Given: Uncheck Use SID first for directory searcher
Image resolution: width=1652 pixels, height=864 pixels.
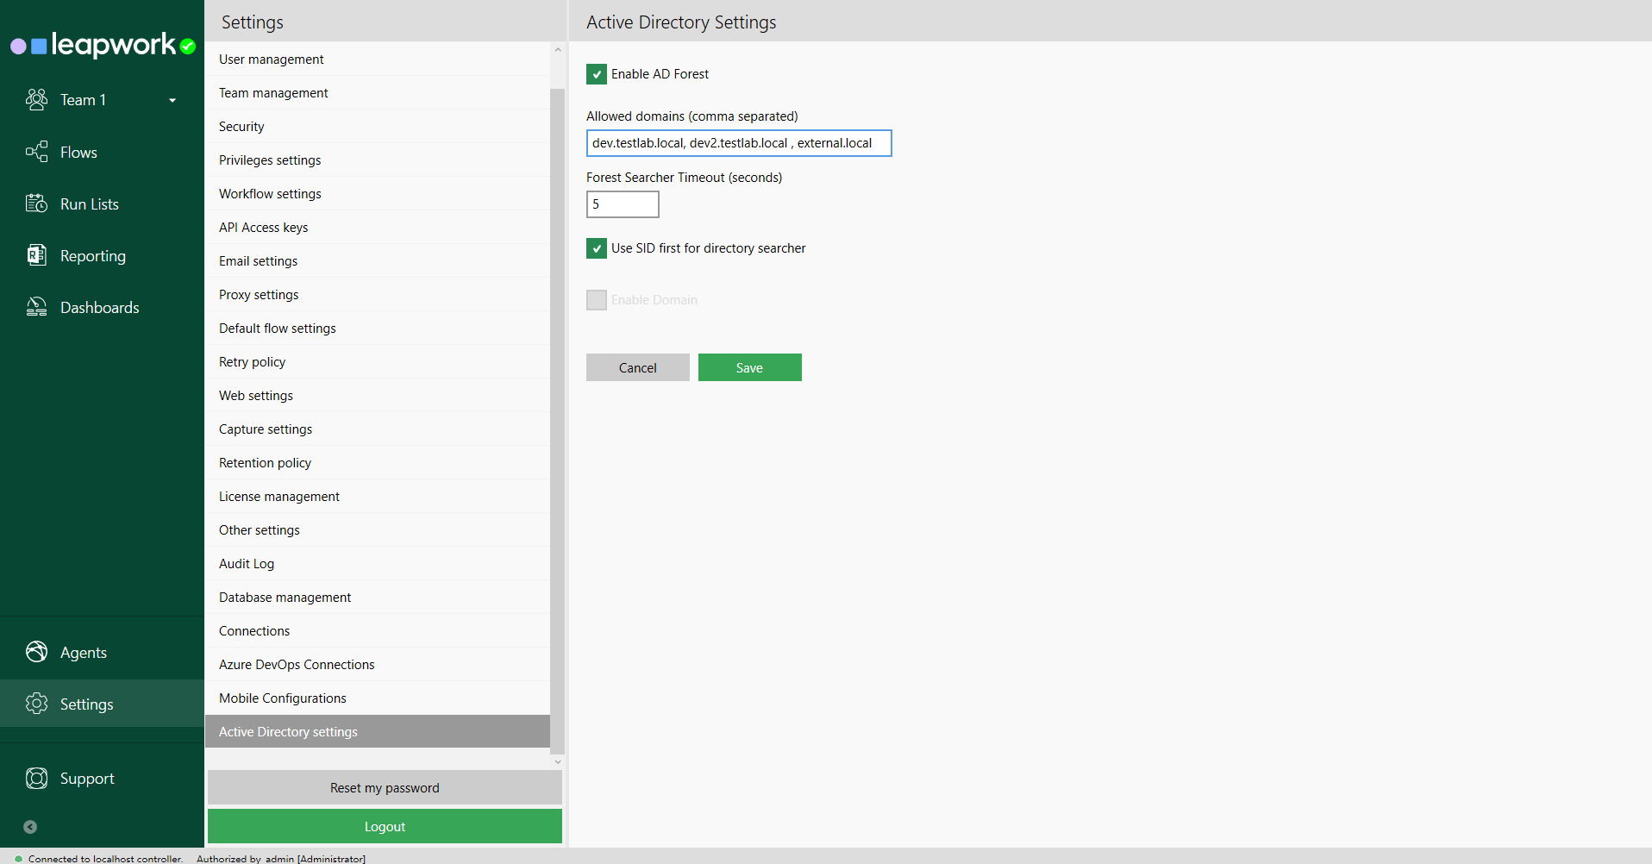Looking at the screenshot, I should coord(597,248).
